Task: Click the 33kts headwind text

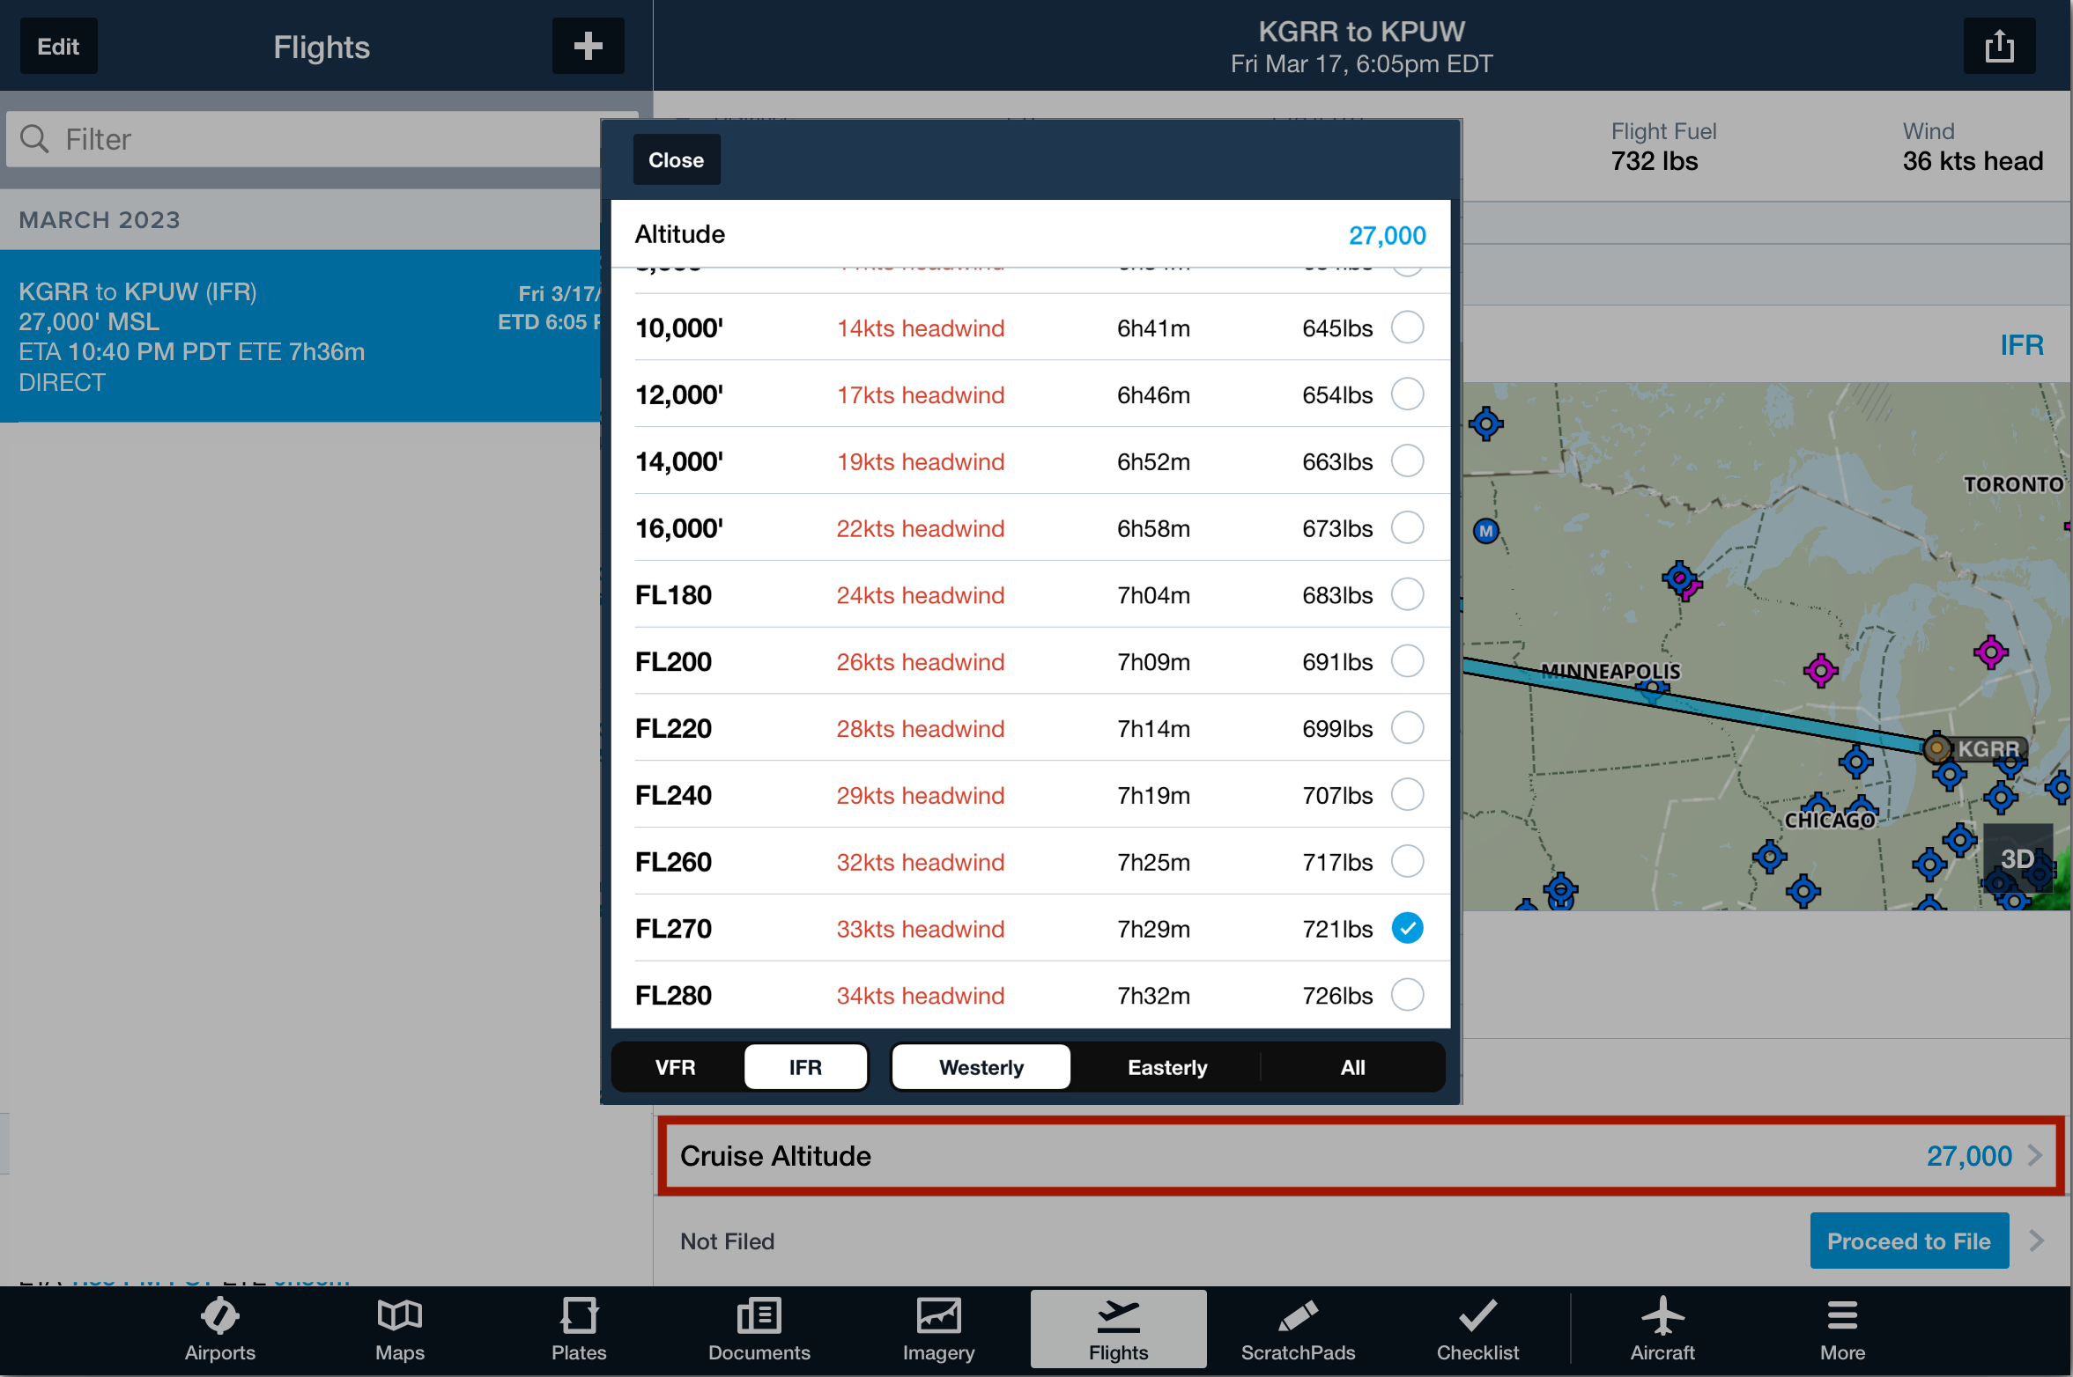Action: [x=921, y=929]
